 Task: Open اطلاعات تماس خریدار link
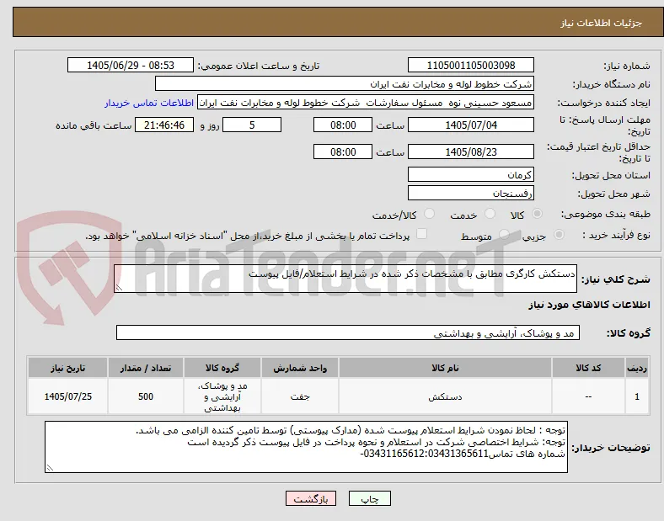tap(149, 103)
